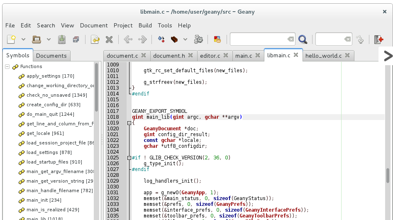Jump to check_no_unsaved [1349] symbol
The height and width of the screenshot is (220, 393).
(57, 95)
